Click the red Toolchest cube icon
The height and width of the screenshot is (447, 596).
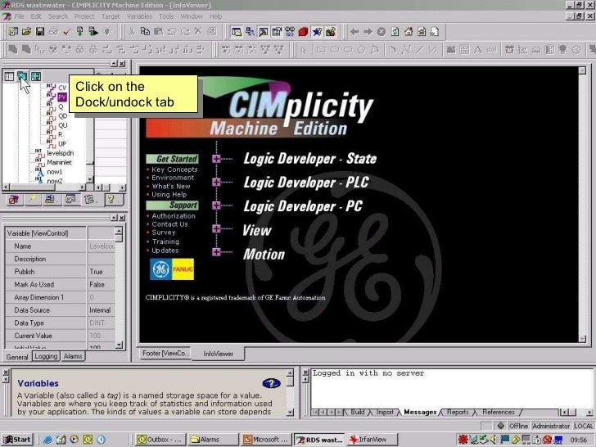tap(303, 32)
